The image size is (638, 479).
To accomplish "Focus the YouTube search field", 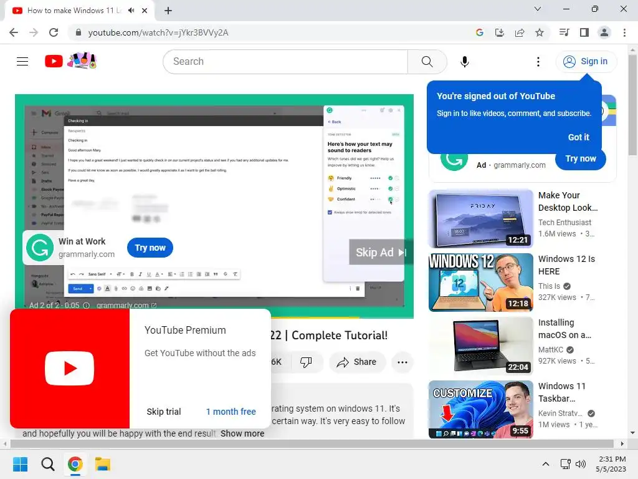I will (x=285, y=62).
